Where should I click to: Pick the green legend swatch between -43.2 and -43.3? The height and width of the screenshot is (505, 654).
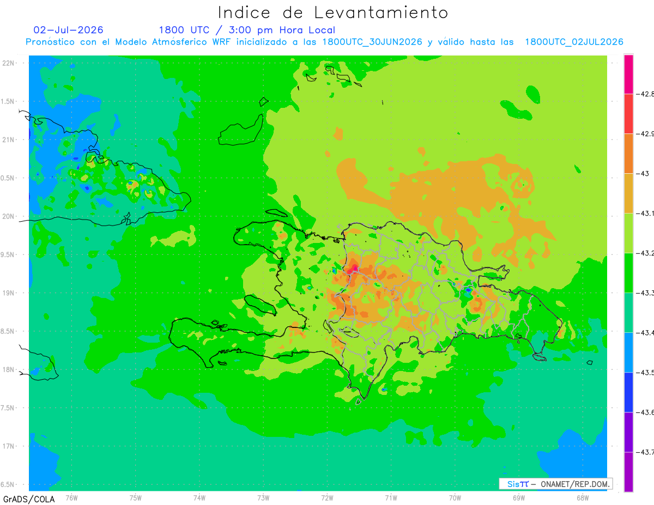628,272
